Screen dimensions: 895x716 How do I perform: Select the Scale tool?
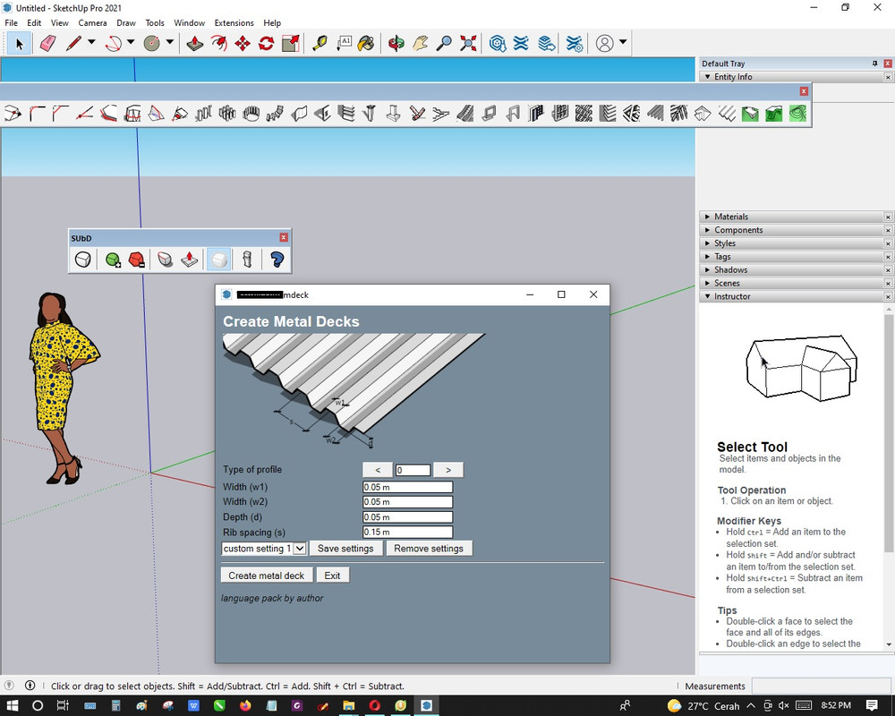tap(291, 43)
